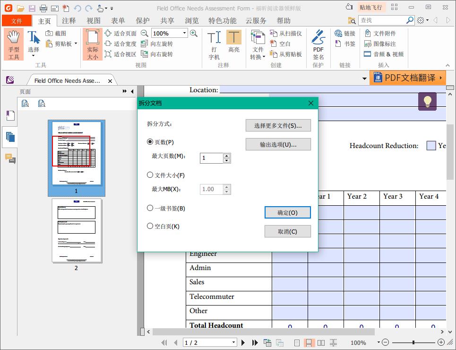Image resolution: width=456 pixels, height=350 pixels.
Task: Open the page number dropdown at bottom
Action: click(233, 342)
